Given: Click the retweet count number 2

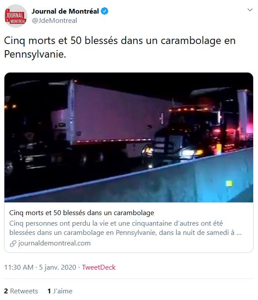Looking at the screenshot, I should pos(6,291).
